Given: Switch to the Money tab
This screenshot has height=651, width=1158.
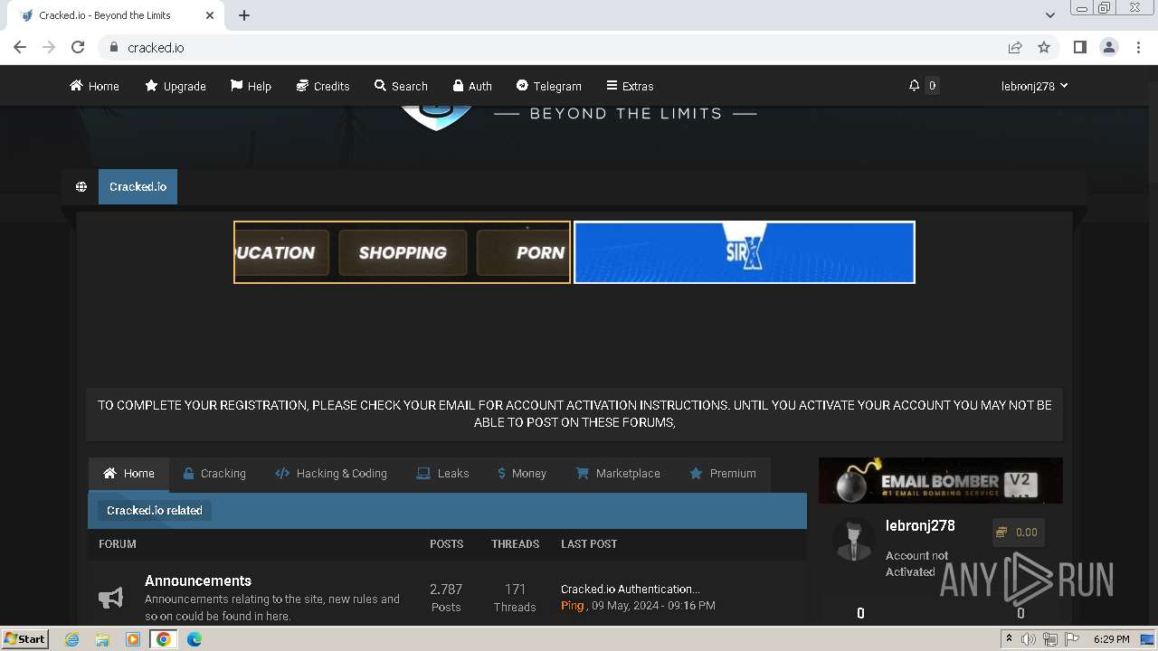Looking at the screenshot, I should (x=522, y=474).
